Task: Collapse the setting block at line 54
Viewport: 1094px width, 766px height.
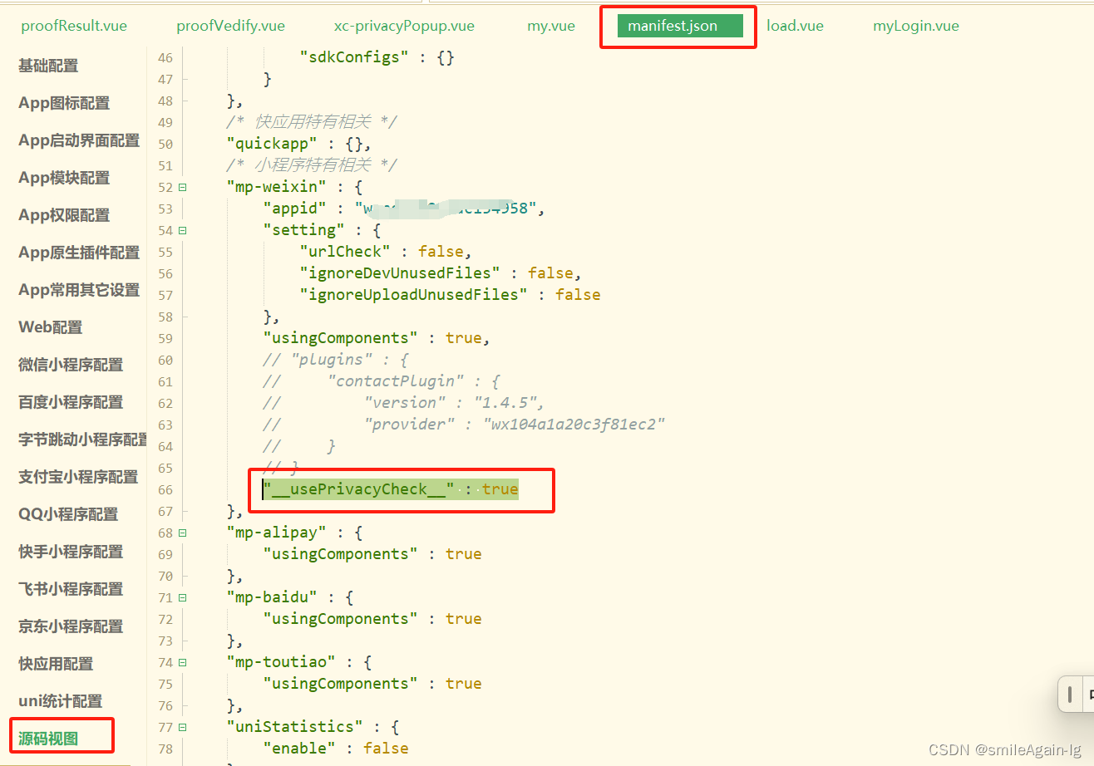Action: click(x=183, y=231)
